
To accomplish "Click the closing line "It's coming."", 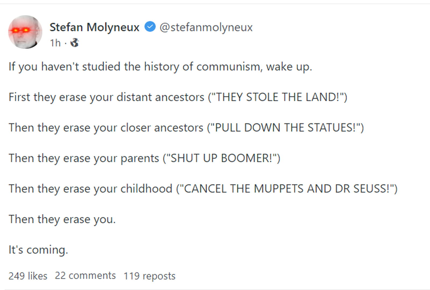I will coord(38,250).
